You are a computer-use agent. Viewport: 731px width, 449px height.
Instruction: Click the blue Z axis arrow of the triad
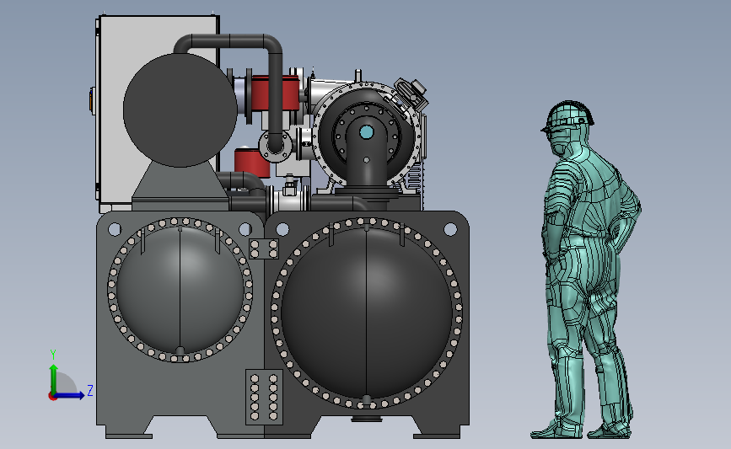(x=71, y=396)
